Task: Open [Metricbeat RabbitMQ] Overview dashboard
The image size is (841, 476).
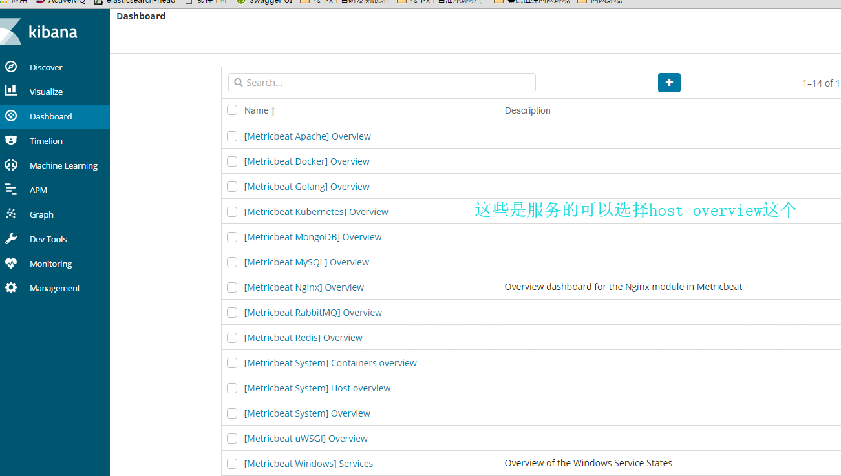Action: click(x=313, y=313)
